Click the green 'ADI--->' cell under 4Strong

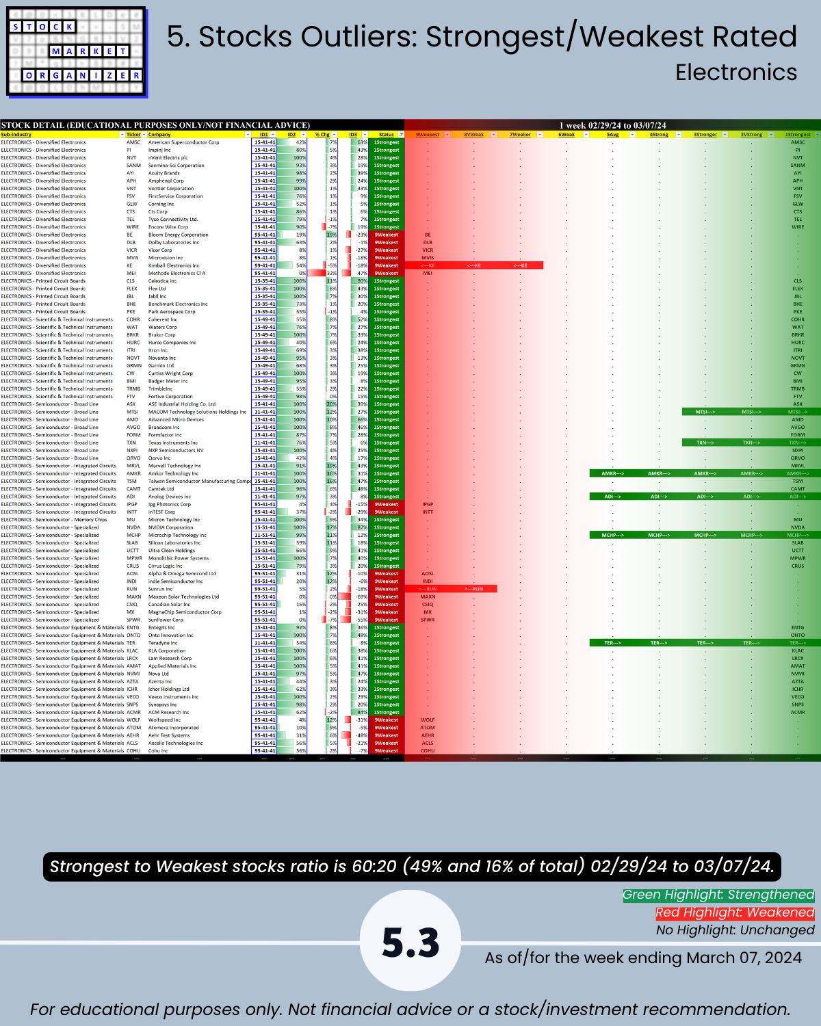(x=659, y=497)
